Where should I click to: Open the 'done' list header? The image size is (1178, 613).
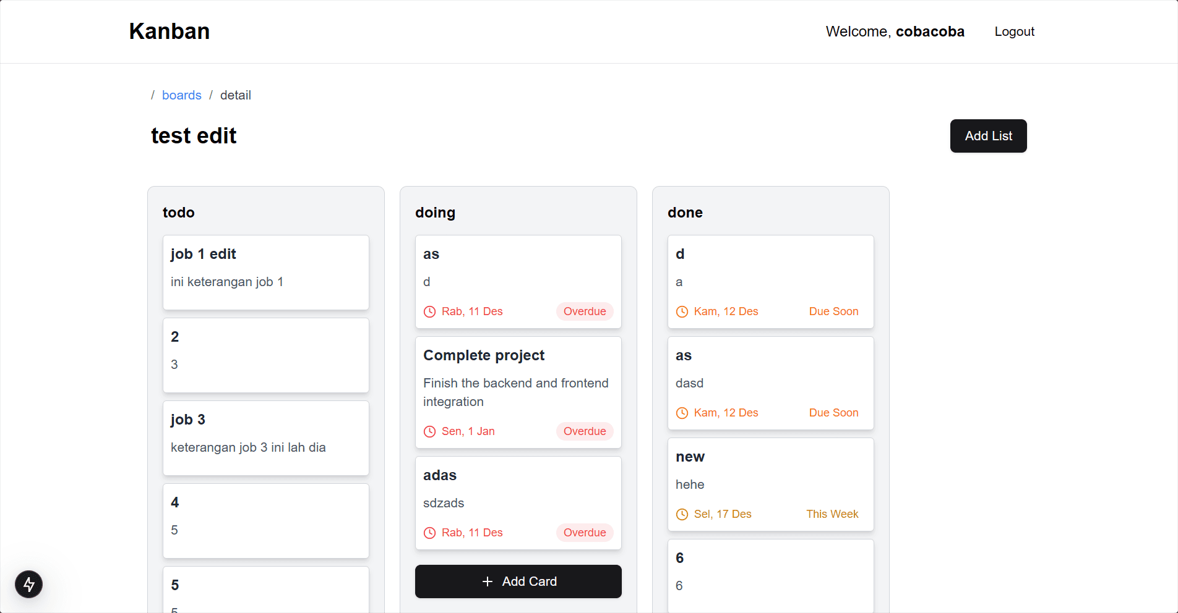[685, 213]
